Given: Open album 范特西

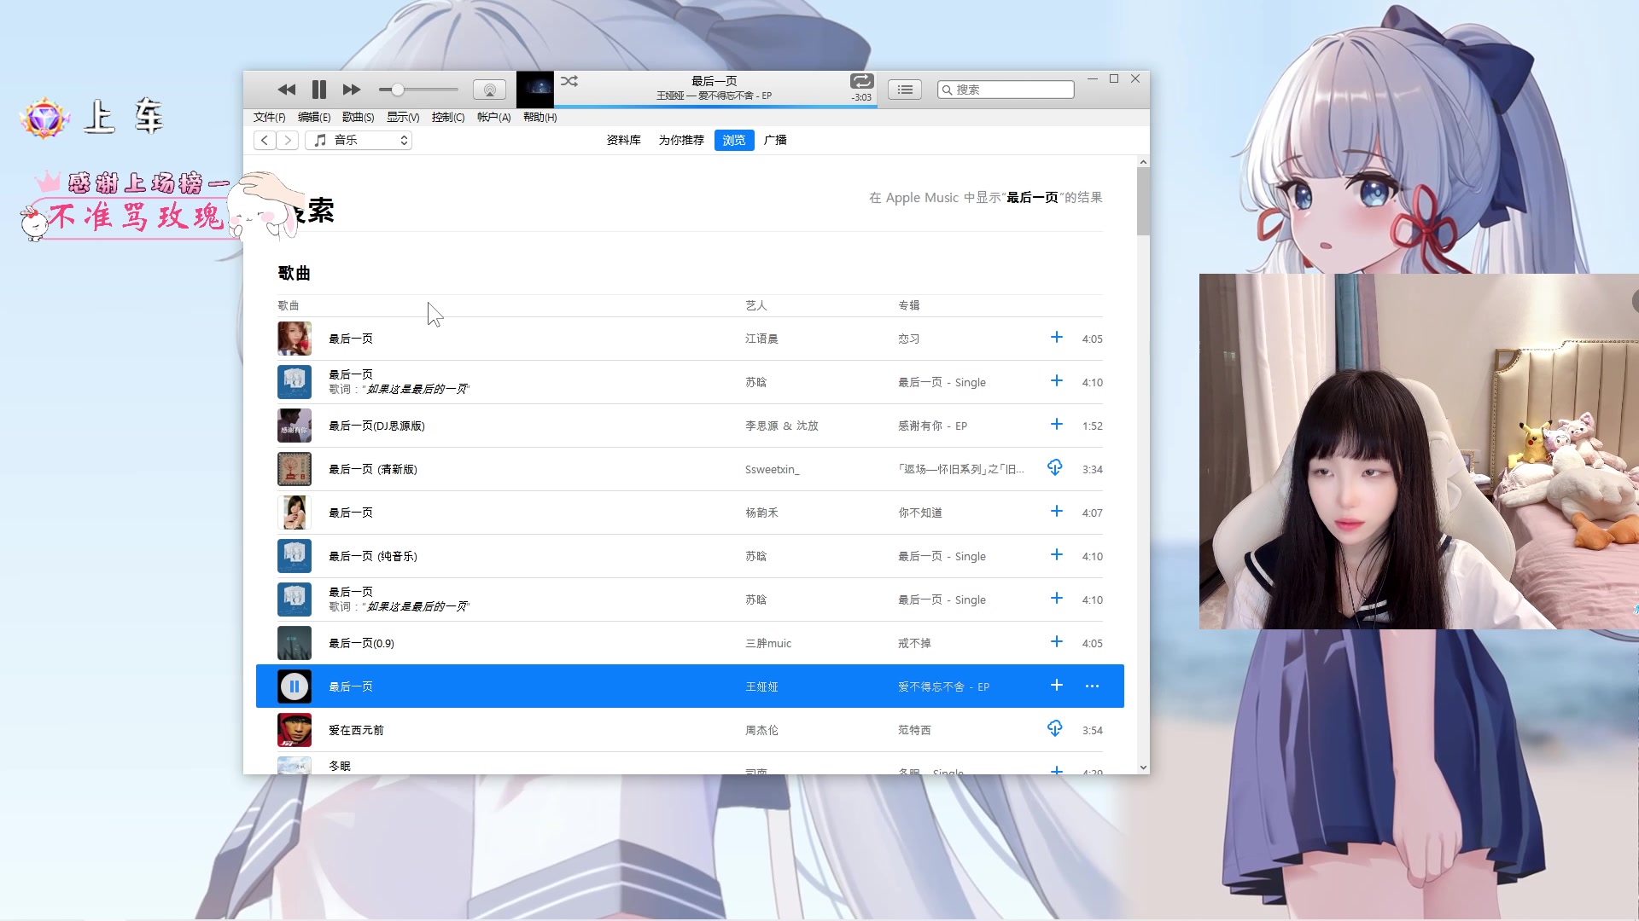Looking at the screenshot, I should pyautogui.click(x=914, y=730).
